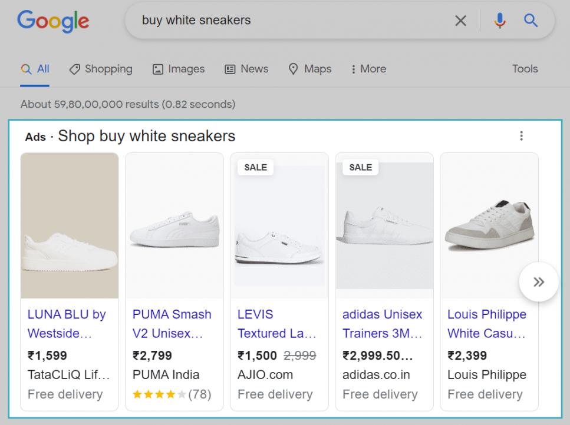This screenshot has width=570, height=425.
Task: Switch to the Shopping tab
Action: pyautogui.click(x=101, y=69)
